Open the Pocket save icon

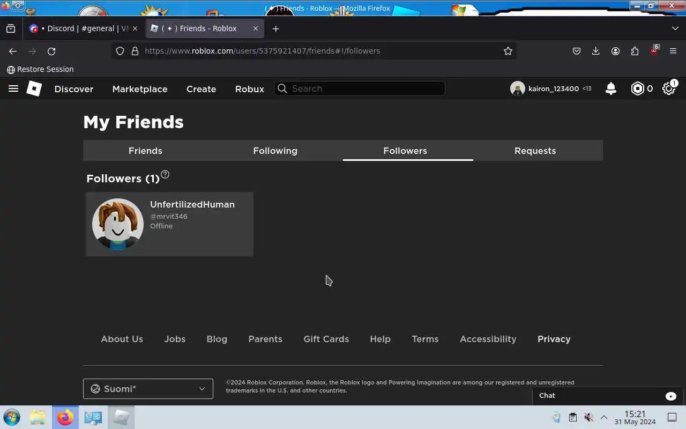577,51
